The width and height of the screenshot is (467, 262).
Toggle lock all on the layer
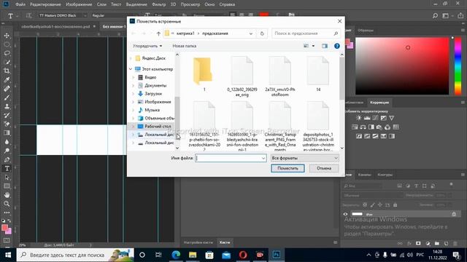click(x=395, y=205)
